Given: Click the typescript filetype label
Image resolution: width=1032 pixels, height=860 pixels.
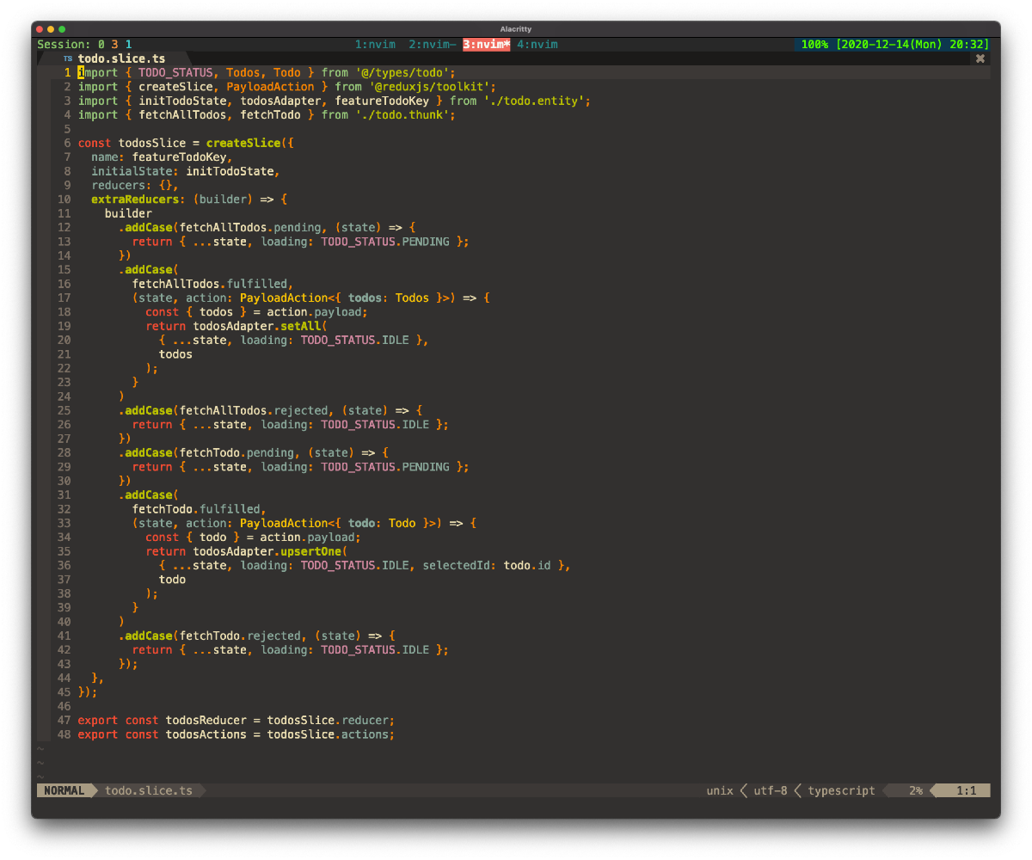Looking at the screenshot, I should click(841, 790).
